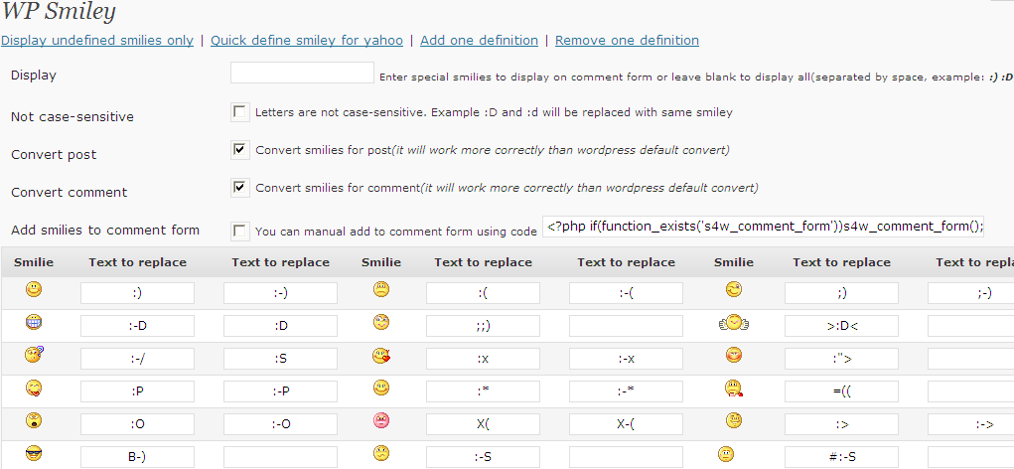Click the big grin smiley for :-D
Viewport: 1014px width, 469px height.
(x=34, y=322)
